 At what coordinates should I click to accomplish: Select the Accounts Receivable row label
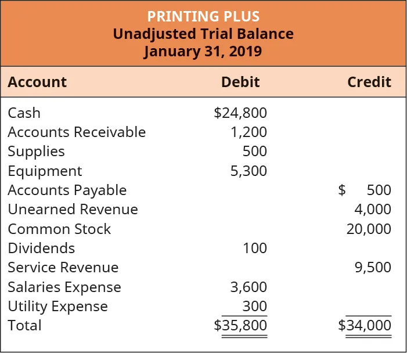77,132
